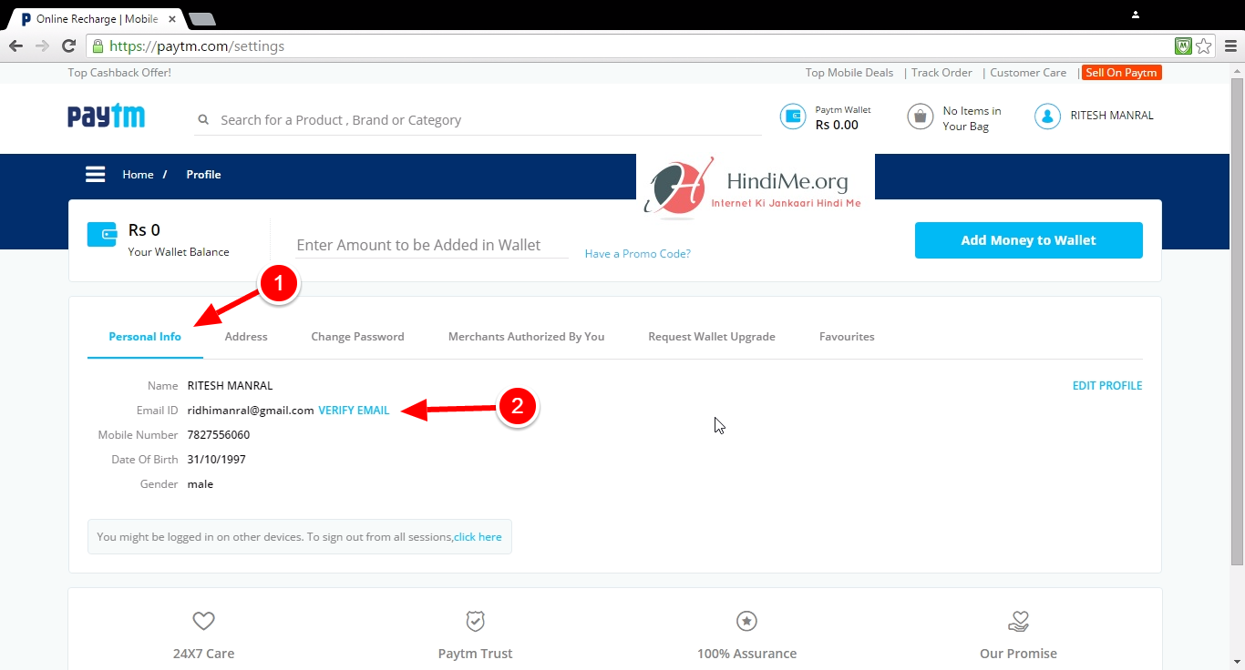Viewport: 1245px width, 670px height.
Task: Click the Profile breadcrumb
Action: (x=203, y=175)
